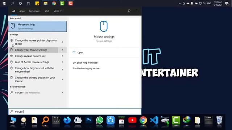Image resolution: width=232 pixels, height=130 pixels.
Task: Switch input language ENG indicator
Action: [209, 3]
